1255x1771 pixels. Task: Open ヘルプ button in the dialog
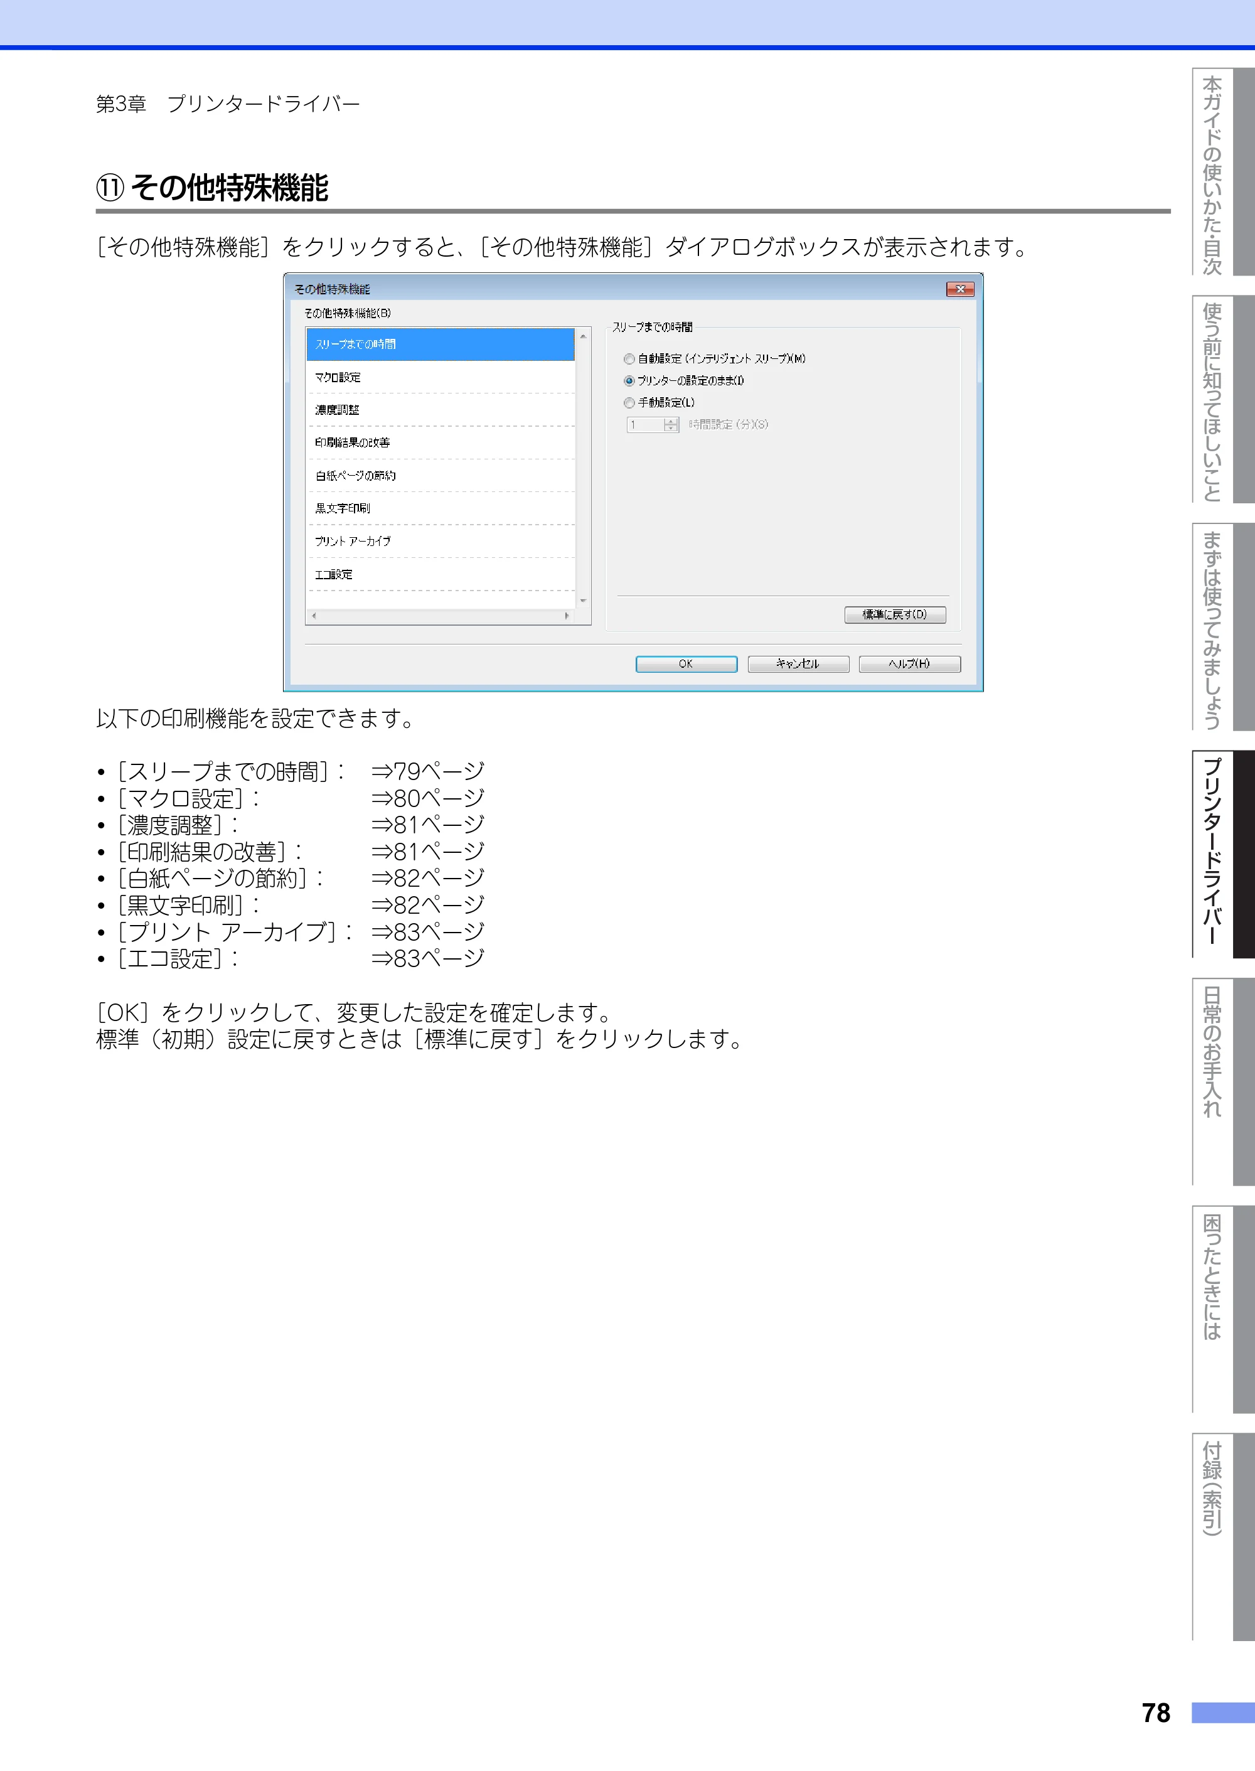[x=910, y=665]
